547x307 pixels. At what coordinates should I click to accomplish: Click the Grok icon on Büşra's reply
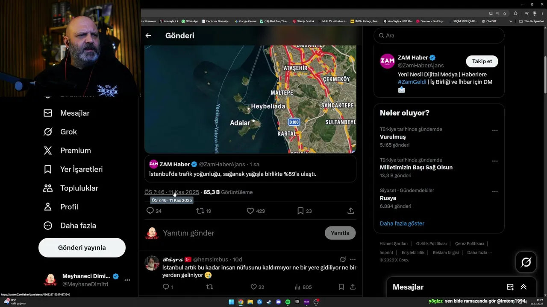click(x=343, y=259)
